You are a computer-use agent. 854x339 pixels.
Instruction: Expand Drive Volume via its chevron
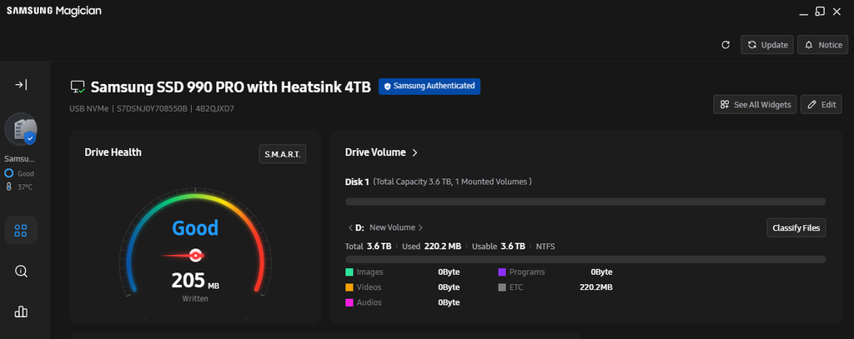414,153
